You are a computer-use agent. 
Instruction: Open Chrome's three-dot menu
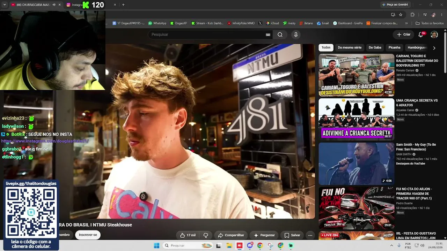click(x=442, y=14)
